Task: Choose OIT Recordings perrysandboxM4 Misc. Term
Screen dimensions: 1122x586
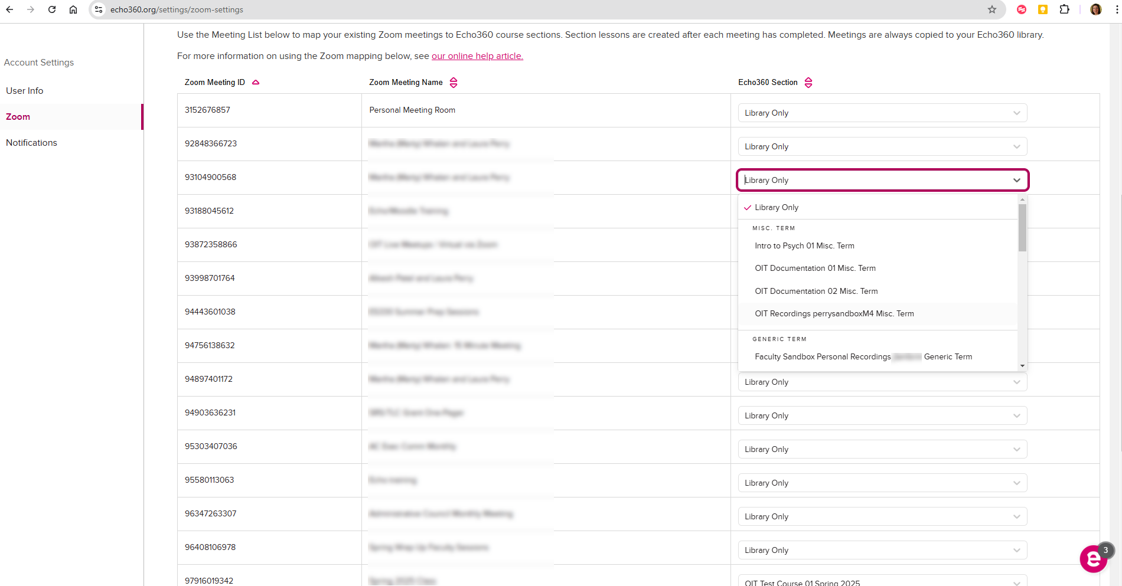Action: [878, 313]
